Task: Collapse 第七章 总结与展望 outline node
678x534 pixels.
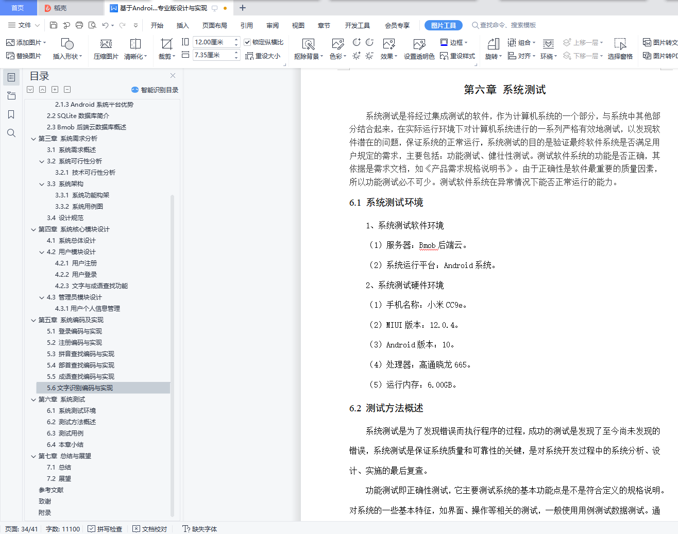Action: pyautogui.click(x=33, y=456)
